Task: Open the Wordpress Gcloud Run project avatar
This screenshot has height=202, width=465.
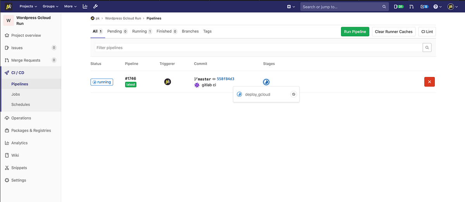Action: click(x=9, y=21)
